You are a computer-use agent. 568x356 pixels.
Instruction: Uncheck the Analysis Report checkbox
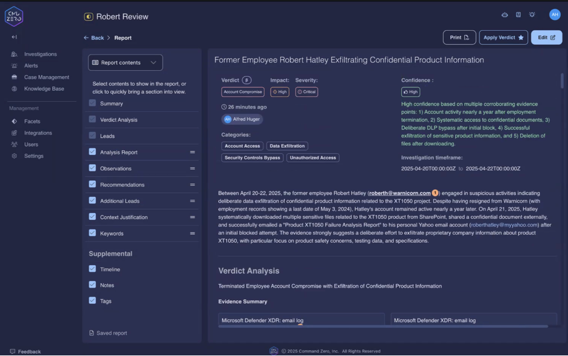pos(92,152)
